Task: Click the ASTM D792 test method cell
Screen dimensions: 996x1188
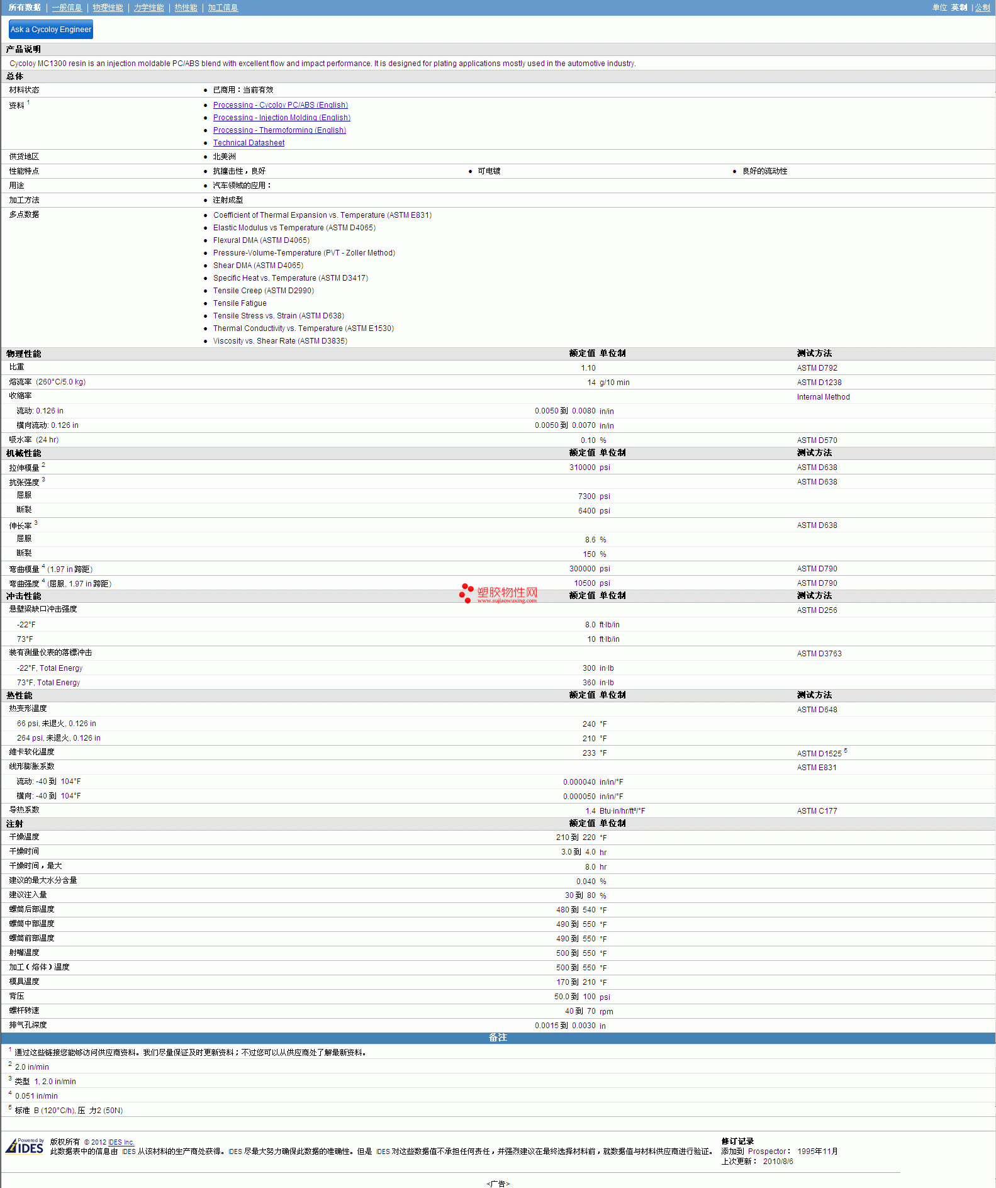Action: tap(817, 368)
